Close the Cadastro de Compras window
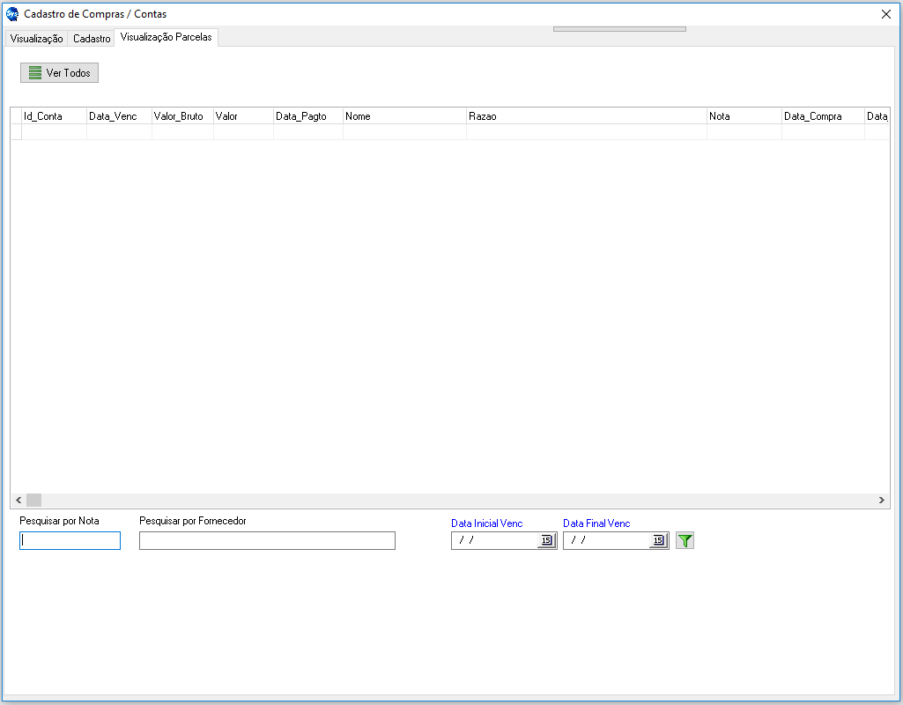903x705 pixels. pos(886,14)
